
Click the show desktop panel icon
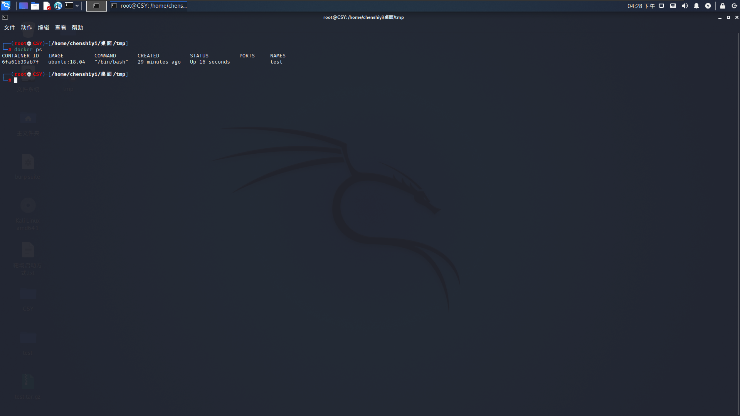click(23, 6)
